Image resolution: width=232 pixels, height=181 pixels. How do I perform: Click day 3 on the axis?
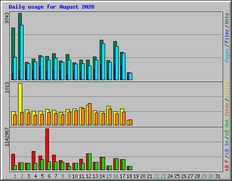coord(29,176)
